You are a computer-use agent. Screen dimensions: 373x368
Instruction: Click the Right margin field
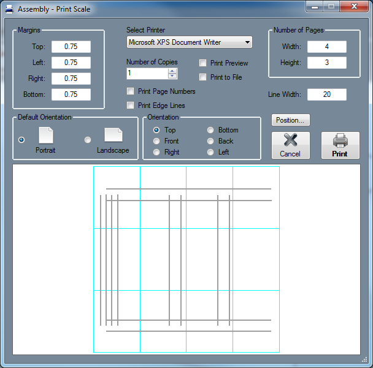[71, 79]
